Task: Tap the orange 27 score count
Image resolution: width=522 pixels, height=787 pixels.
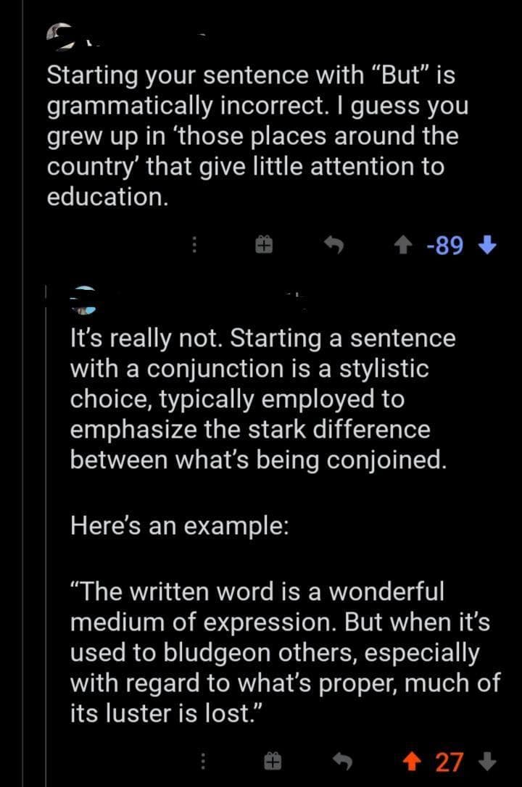Action: tap(449, 761)
